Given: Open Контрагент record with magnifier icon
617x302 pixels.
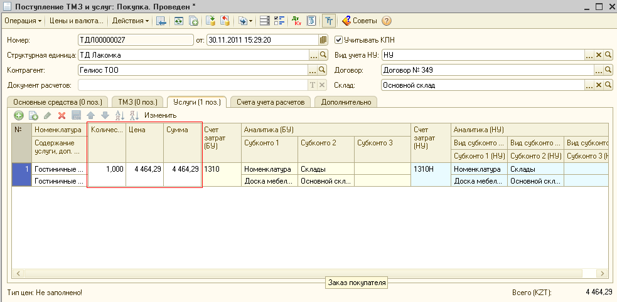Looking at the screenshot, I should [323, 70].
